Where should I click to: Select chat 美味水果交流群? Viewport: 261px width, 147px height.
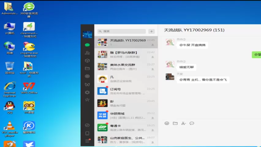pyautogui.click(x=126, y=67)
